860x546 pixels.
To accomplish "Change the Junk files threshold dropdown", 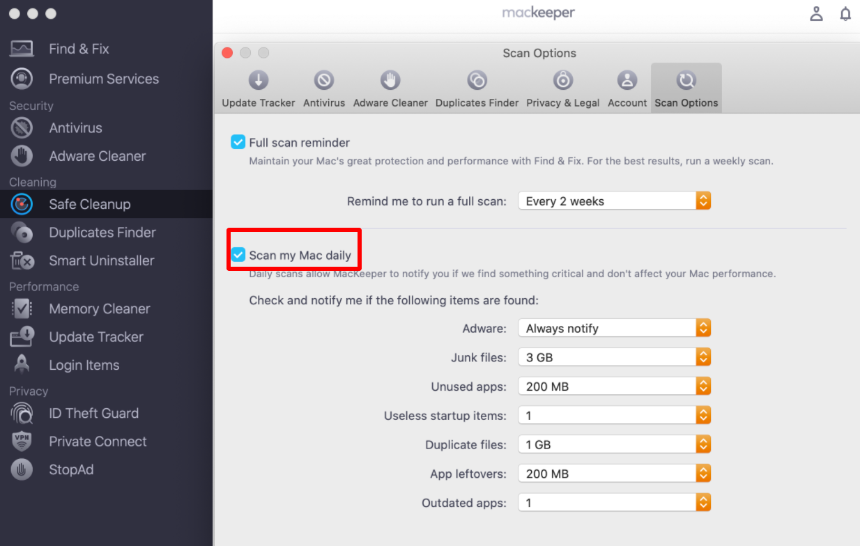I will (615, 357).
